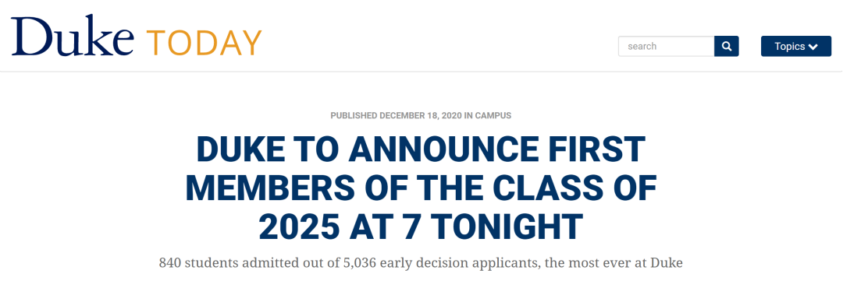This screenshot has width=843, height=281.
Task: Focus the search input field
Action: (666, 46)
